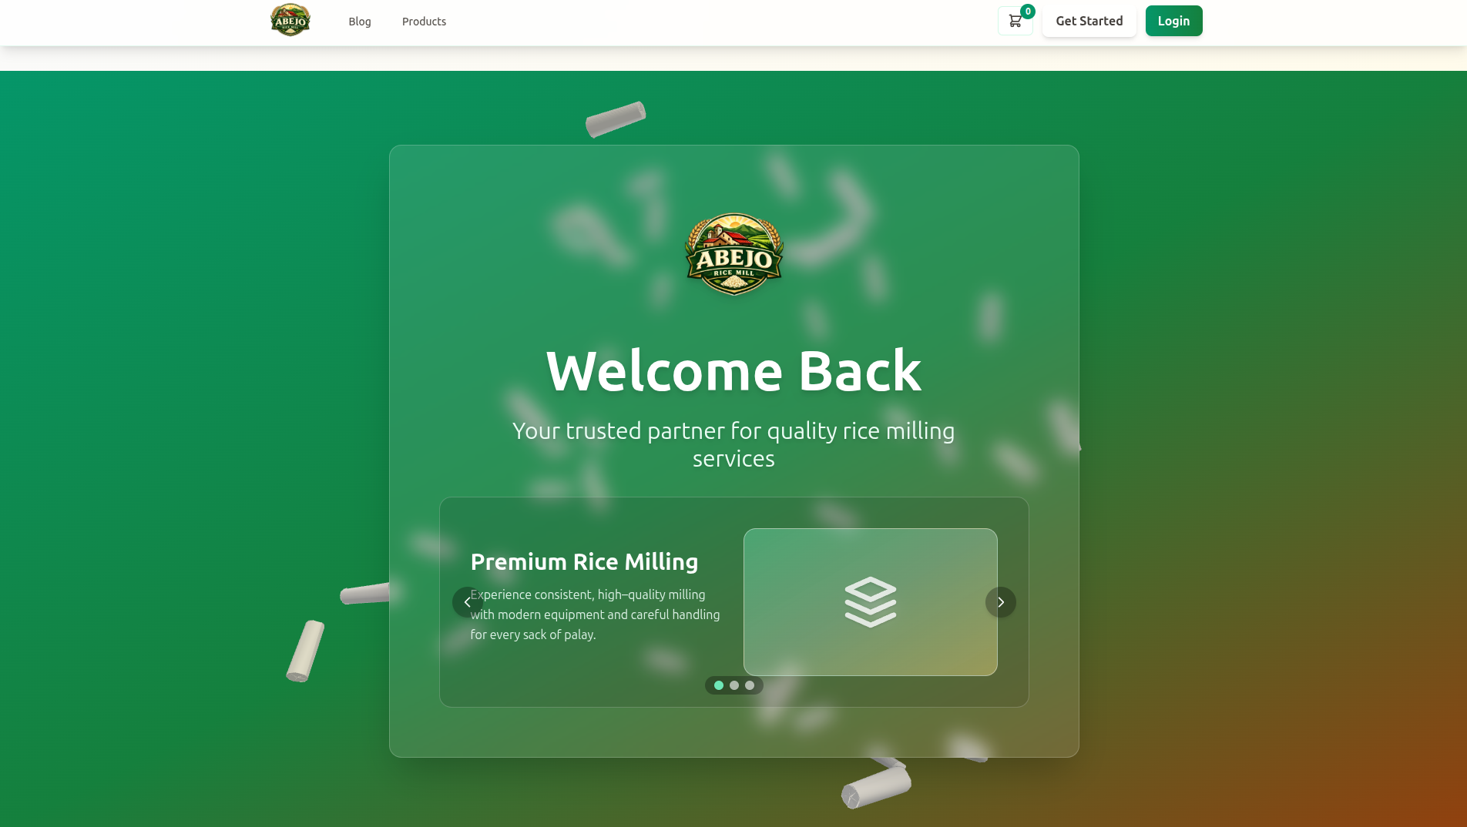Click the Abejo logo in the navbar
The width and height of the screenshot is (1467, 827).
(x=290, y=21)
